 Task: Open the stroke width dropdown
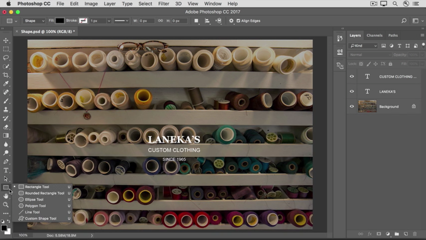click(108, 21)
